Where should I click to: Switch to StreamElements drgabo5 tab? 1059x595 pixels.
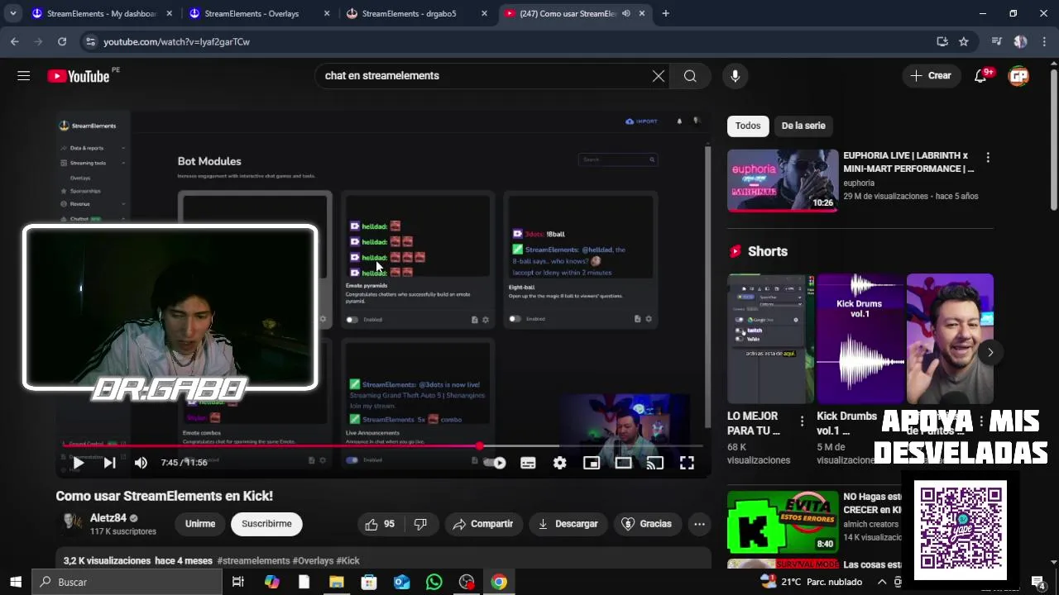[417, 13]
